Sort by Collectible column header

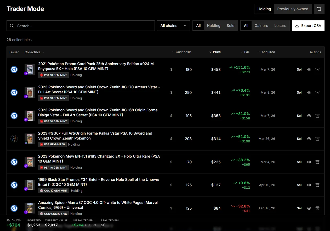click(34, 52)
